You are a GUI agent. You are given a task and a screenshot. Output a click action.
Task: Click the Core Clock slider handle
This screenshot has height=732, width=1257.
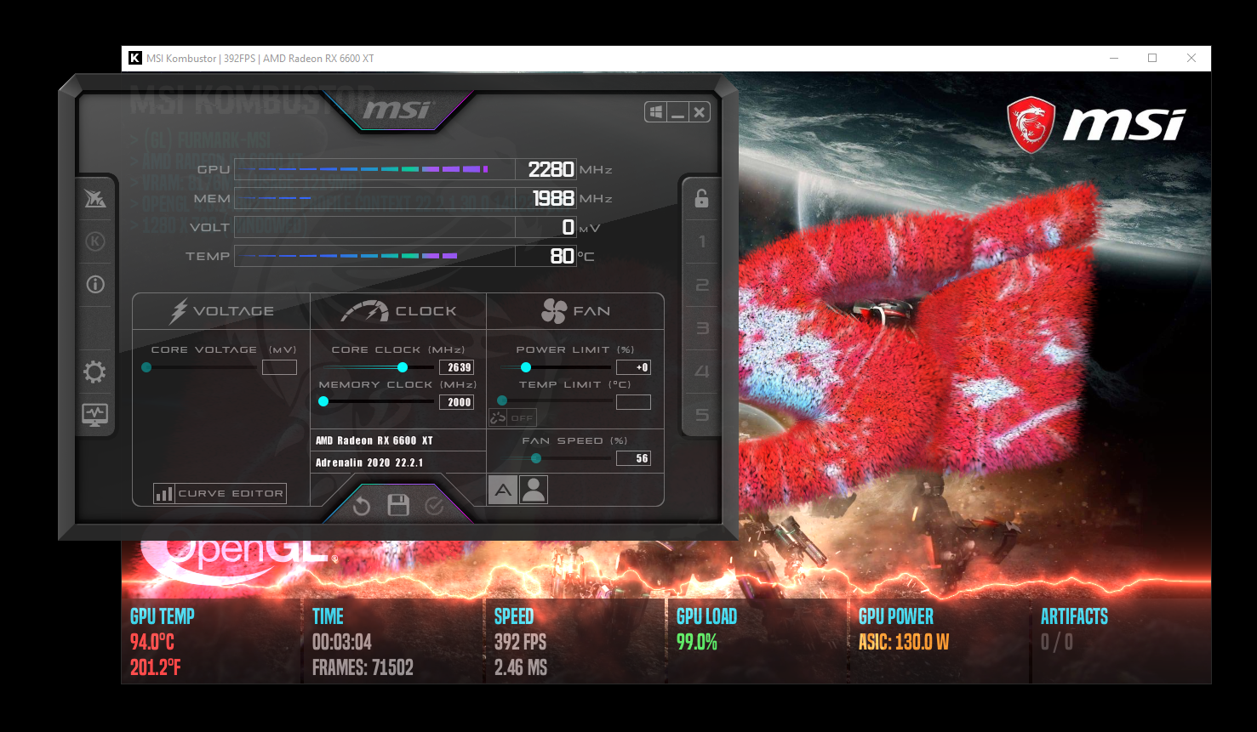(403, 367)
